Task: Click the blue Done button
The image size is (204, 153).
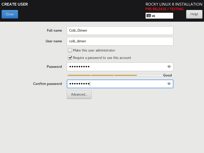Action: click(x=10, y=14)
